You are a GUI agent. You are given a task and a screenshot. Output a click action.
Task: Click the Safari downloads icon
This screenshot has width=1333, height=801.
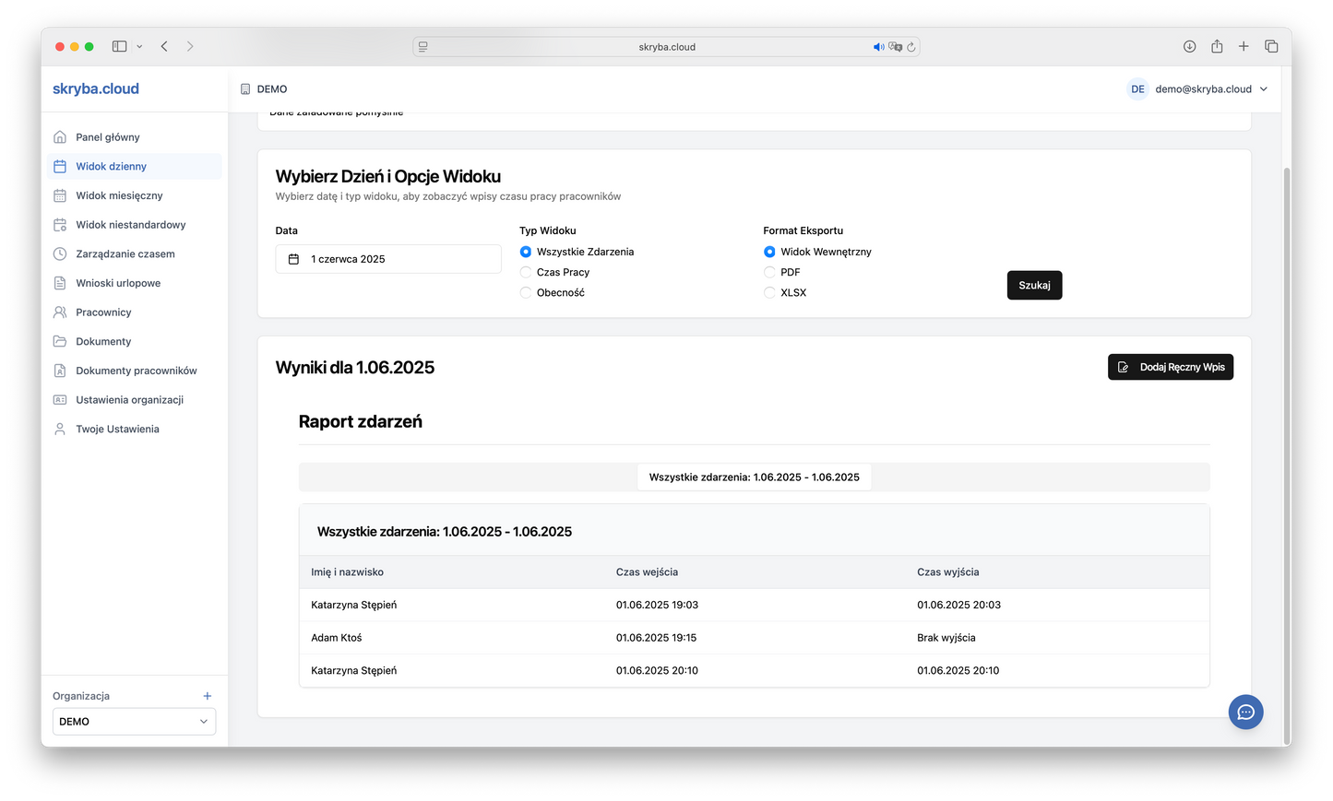tap(1189, 46)
